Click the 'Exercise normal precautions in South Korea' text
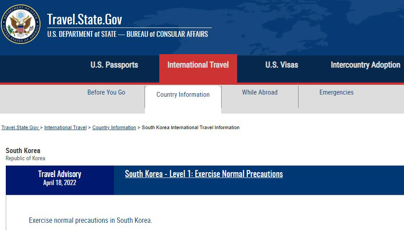The width and height of the screenshot is (404, 241). point(90,221)
